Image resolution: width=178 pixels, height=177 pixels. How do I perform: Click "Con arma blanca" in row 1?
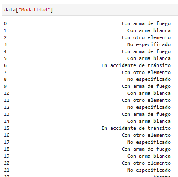(149, 30)
